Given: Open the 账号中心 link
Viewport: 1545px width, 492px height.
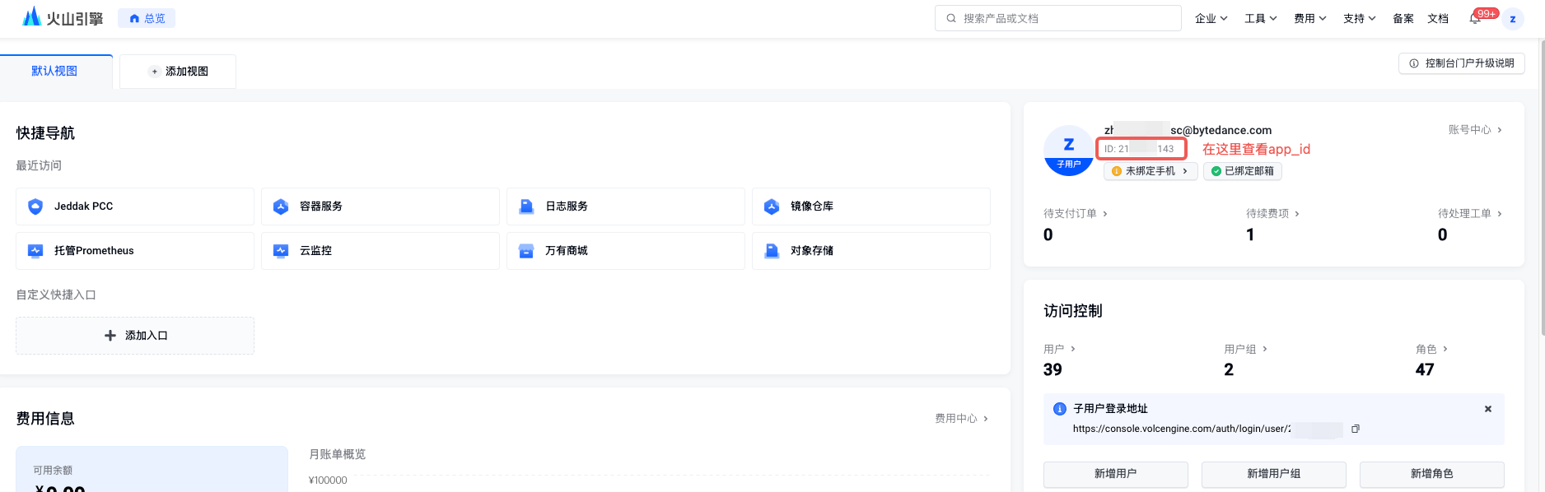Looking at the screenshot, I should pos(1474,130).
